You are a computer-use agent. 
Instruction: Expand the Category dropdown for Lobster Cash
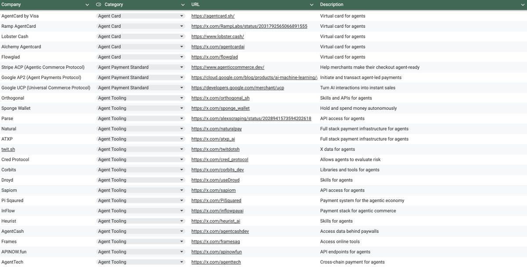coord(181,36)
